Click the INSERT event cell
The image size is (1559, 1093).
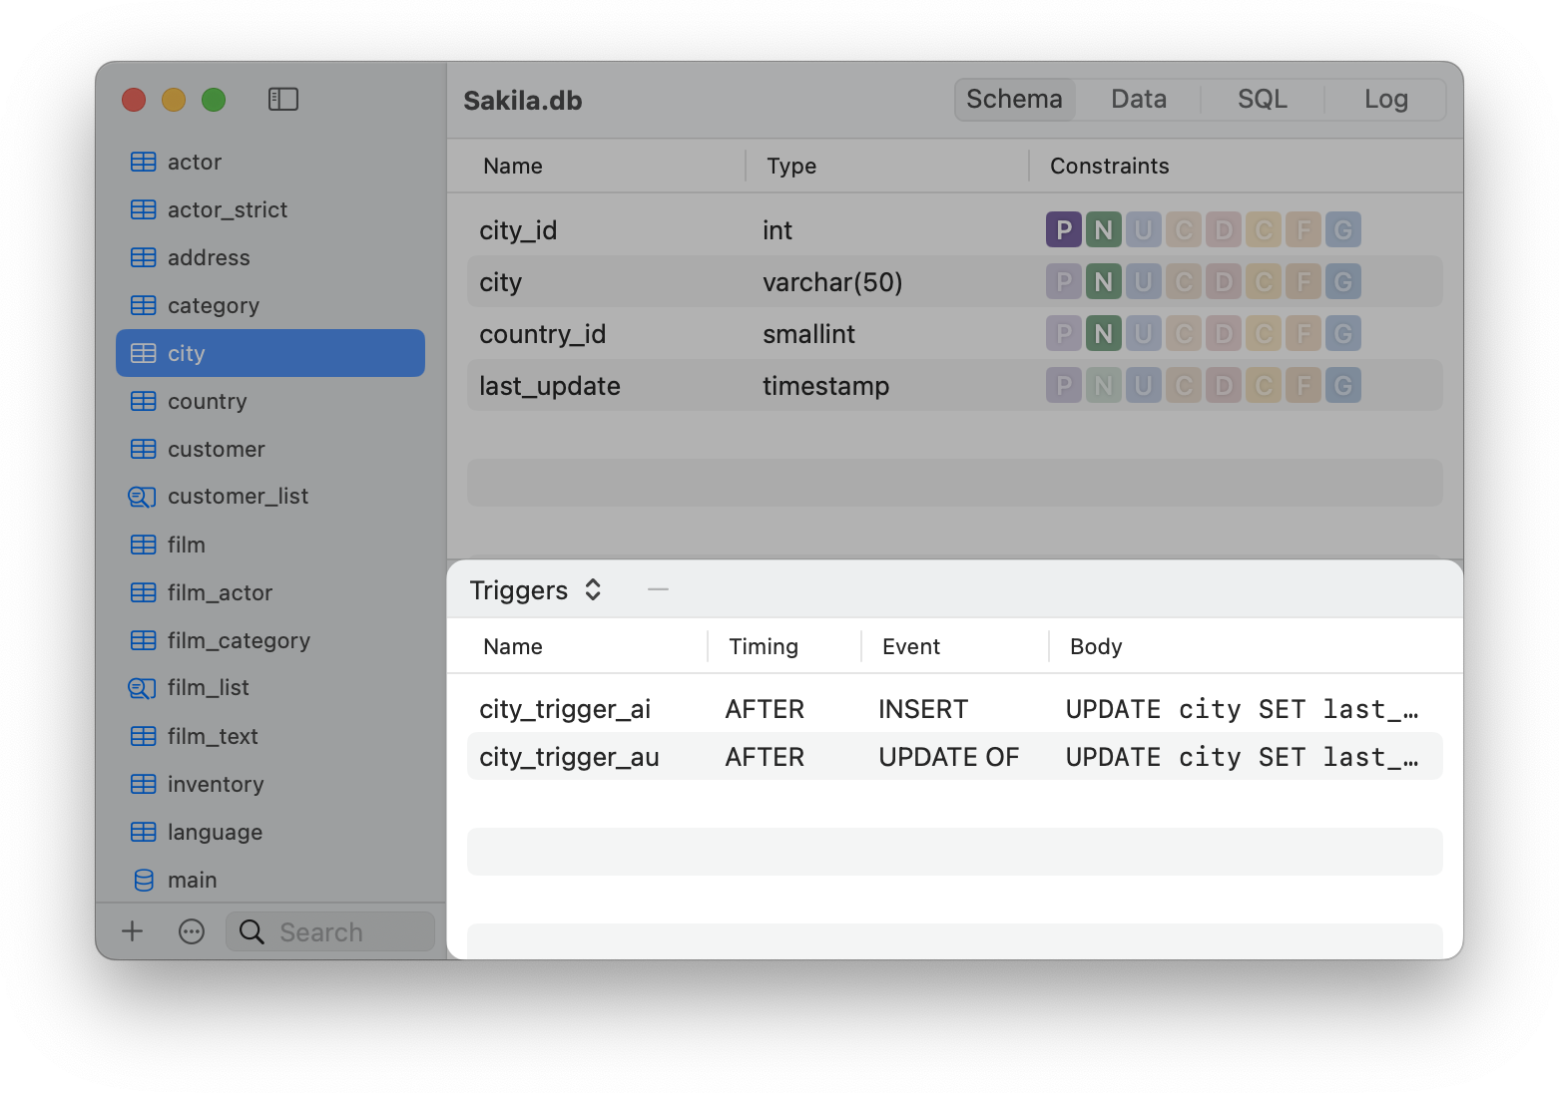pyautogui.click(x=923, y=709)
